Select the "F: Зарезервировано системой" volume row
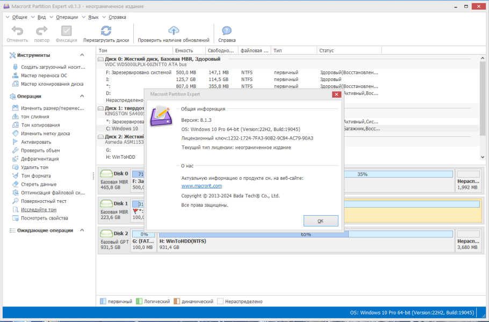Image resolution: width=489 pixels, height=322 pixels. pyautogui.click(x=242, y=72)
